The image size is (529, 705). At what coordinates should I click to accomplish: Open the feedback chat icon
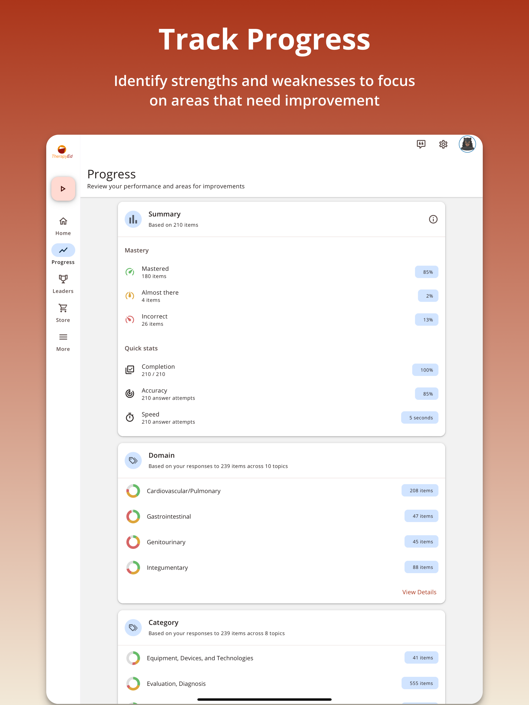point(421,144)
